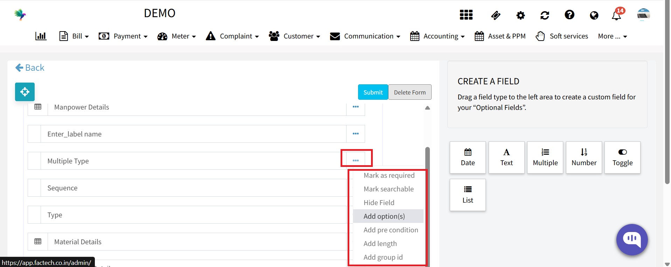Click the settings gear icon

click(520, 15)
